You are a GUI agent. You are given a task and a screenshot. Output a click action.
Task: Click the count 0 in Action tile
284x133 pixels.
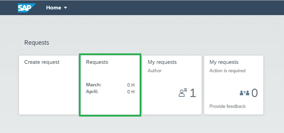pos(254,93)
